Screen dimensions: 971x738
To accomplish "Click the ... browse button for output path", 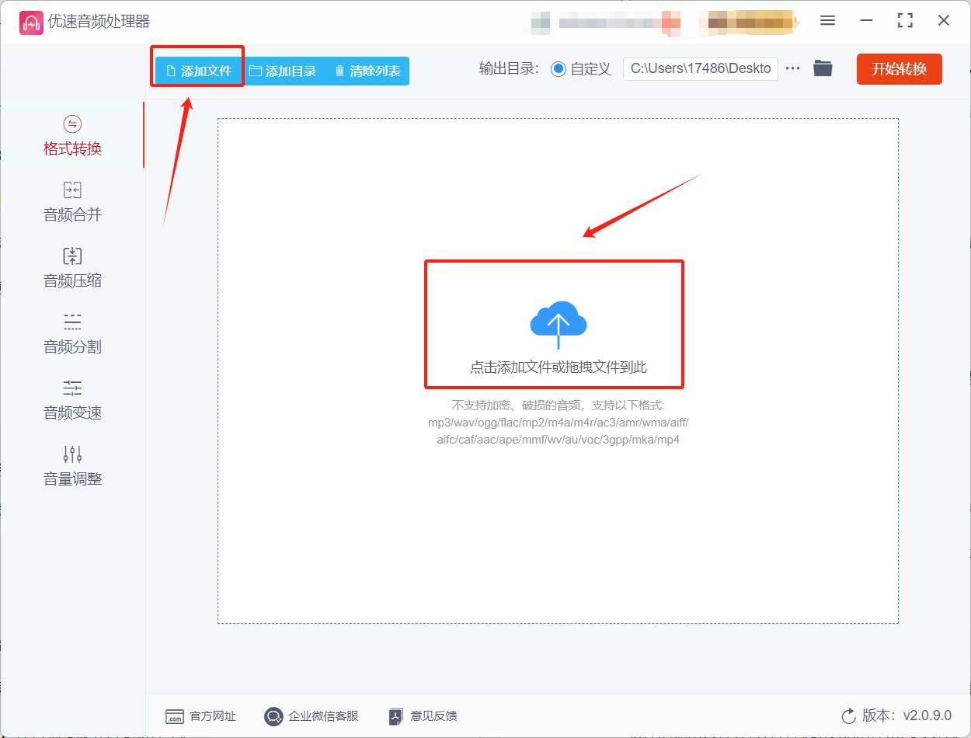I will point(792,68).
